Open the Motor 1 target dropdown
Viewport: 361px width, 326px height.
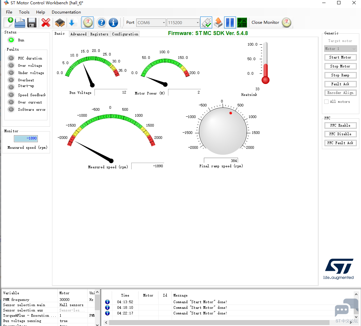click(340, 49)
